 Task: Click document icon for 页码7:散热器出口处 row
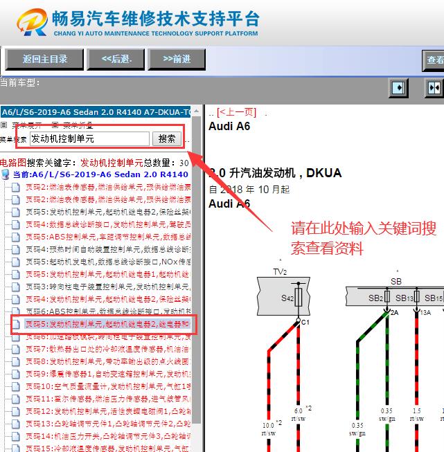15,349
